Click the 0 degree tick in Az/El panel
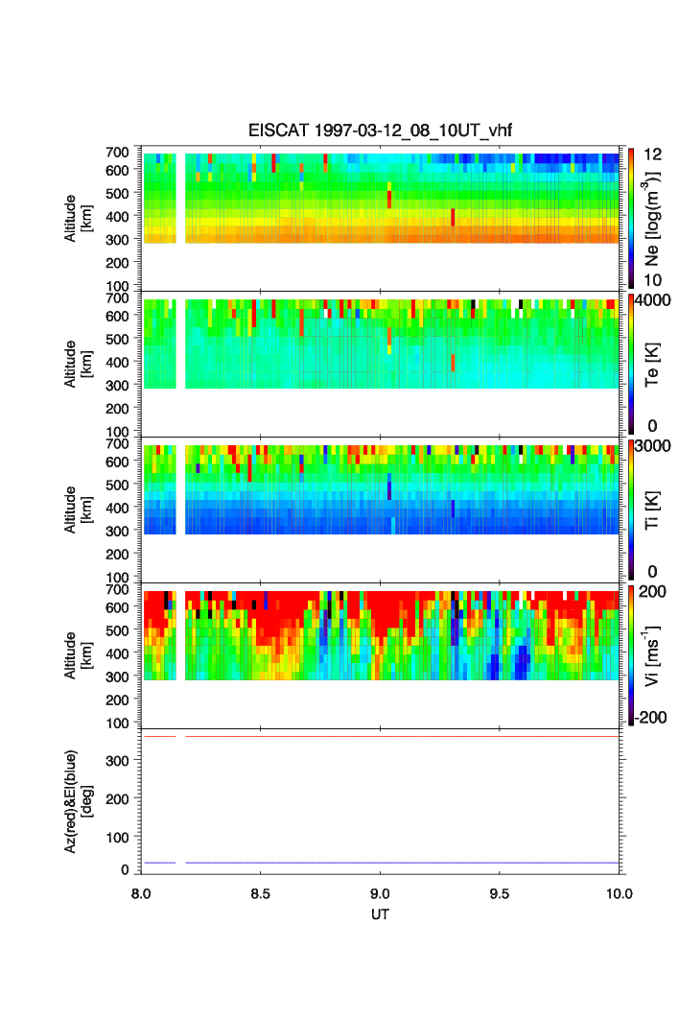 [x=125, y=869]
